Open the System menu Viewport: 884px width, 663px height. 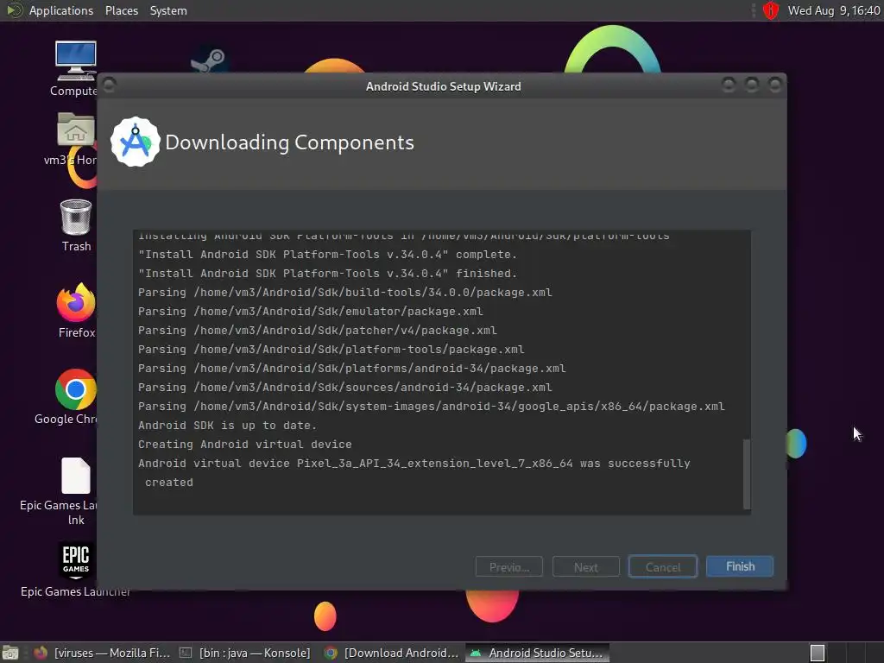(x=168, y=10)
